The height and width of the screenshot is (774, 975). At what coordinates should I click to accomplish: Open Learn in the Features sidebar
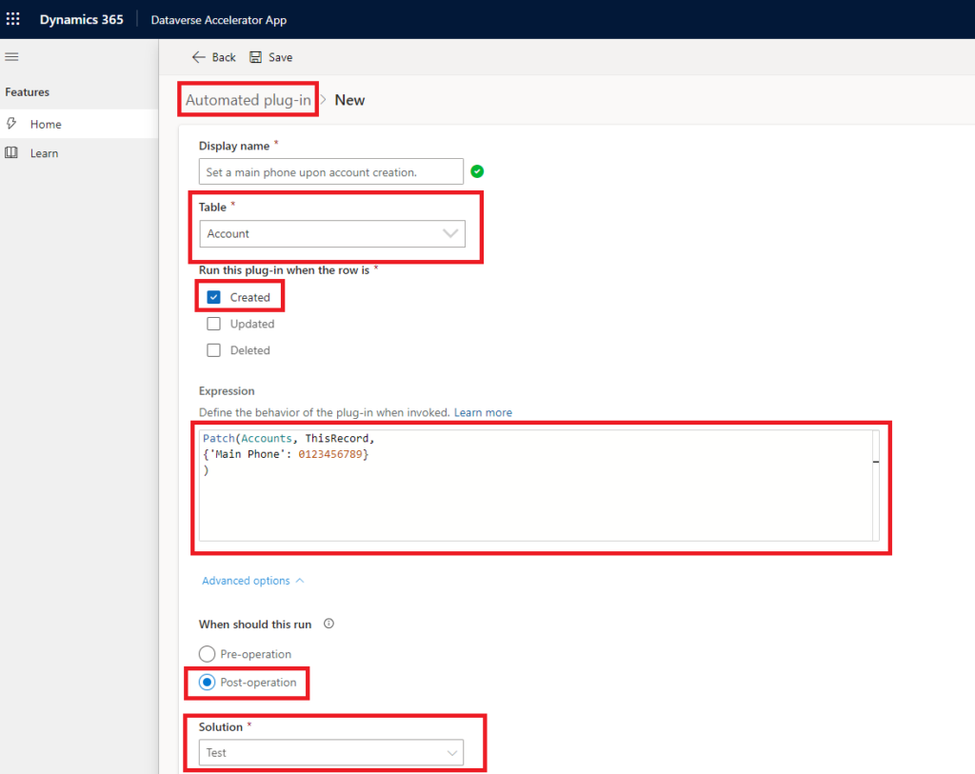tap(79, 153)
